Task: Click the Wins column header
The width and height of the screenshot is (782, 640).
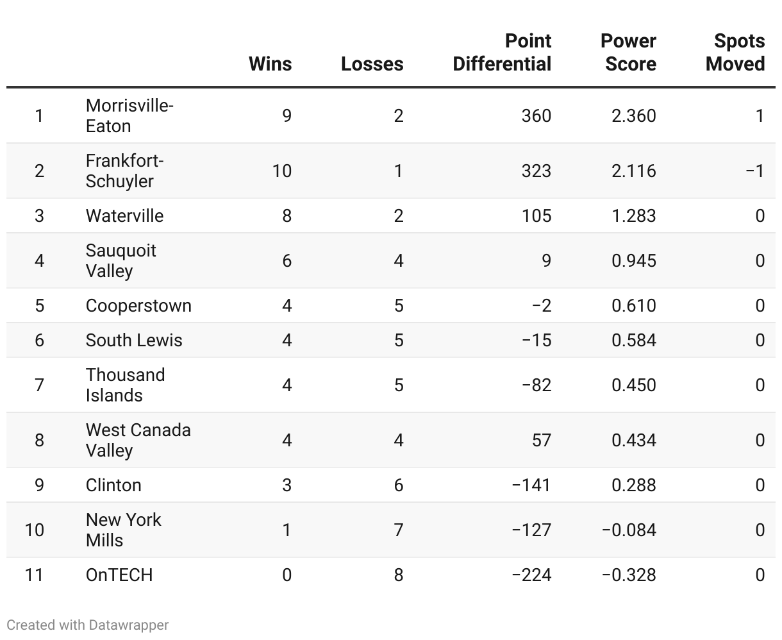Action: coord(270,64)
